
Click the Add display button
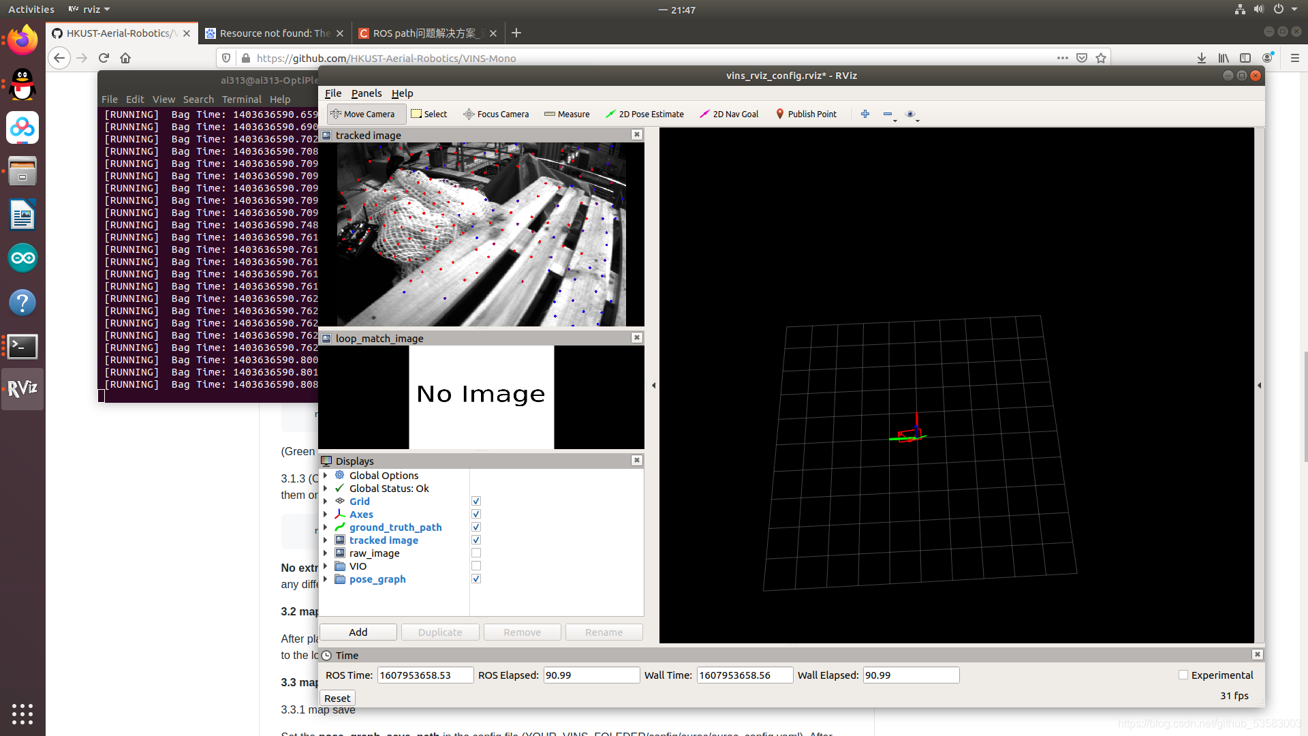(358, 632)
